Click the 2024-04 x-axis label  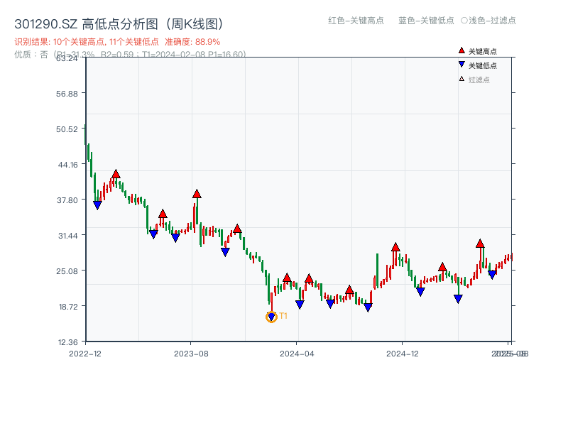(297, 353)
